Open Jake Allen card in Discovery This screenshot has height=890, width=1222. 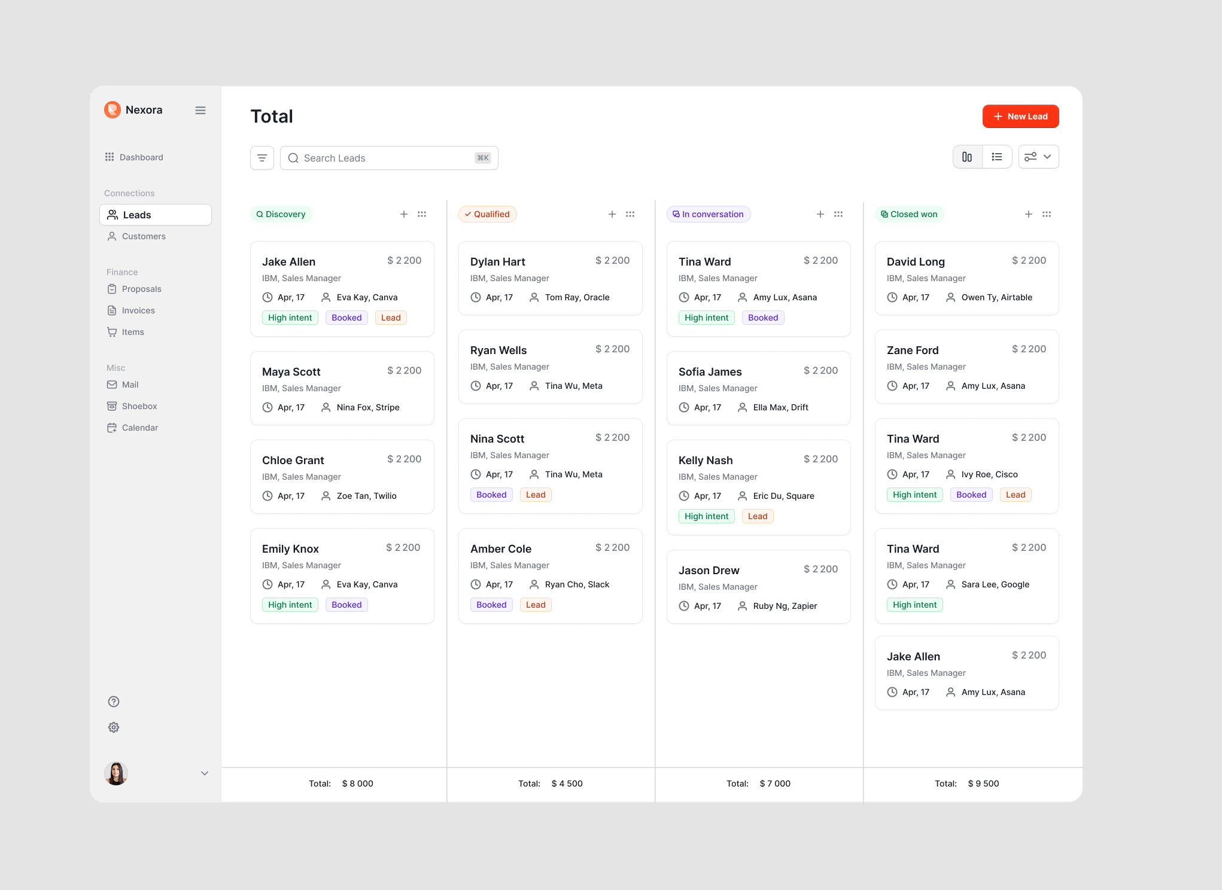pos(342,289)
